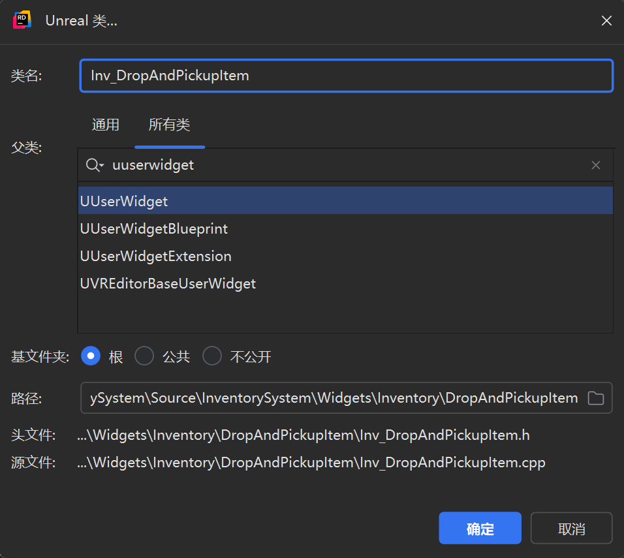
Task: Select UUserWidgetBlueprint in the list
Action: pyautogui.click(x=154, y=228)
